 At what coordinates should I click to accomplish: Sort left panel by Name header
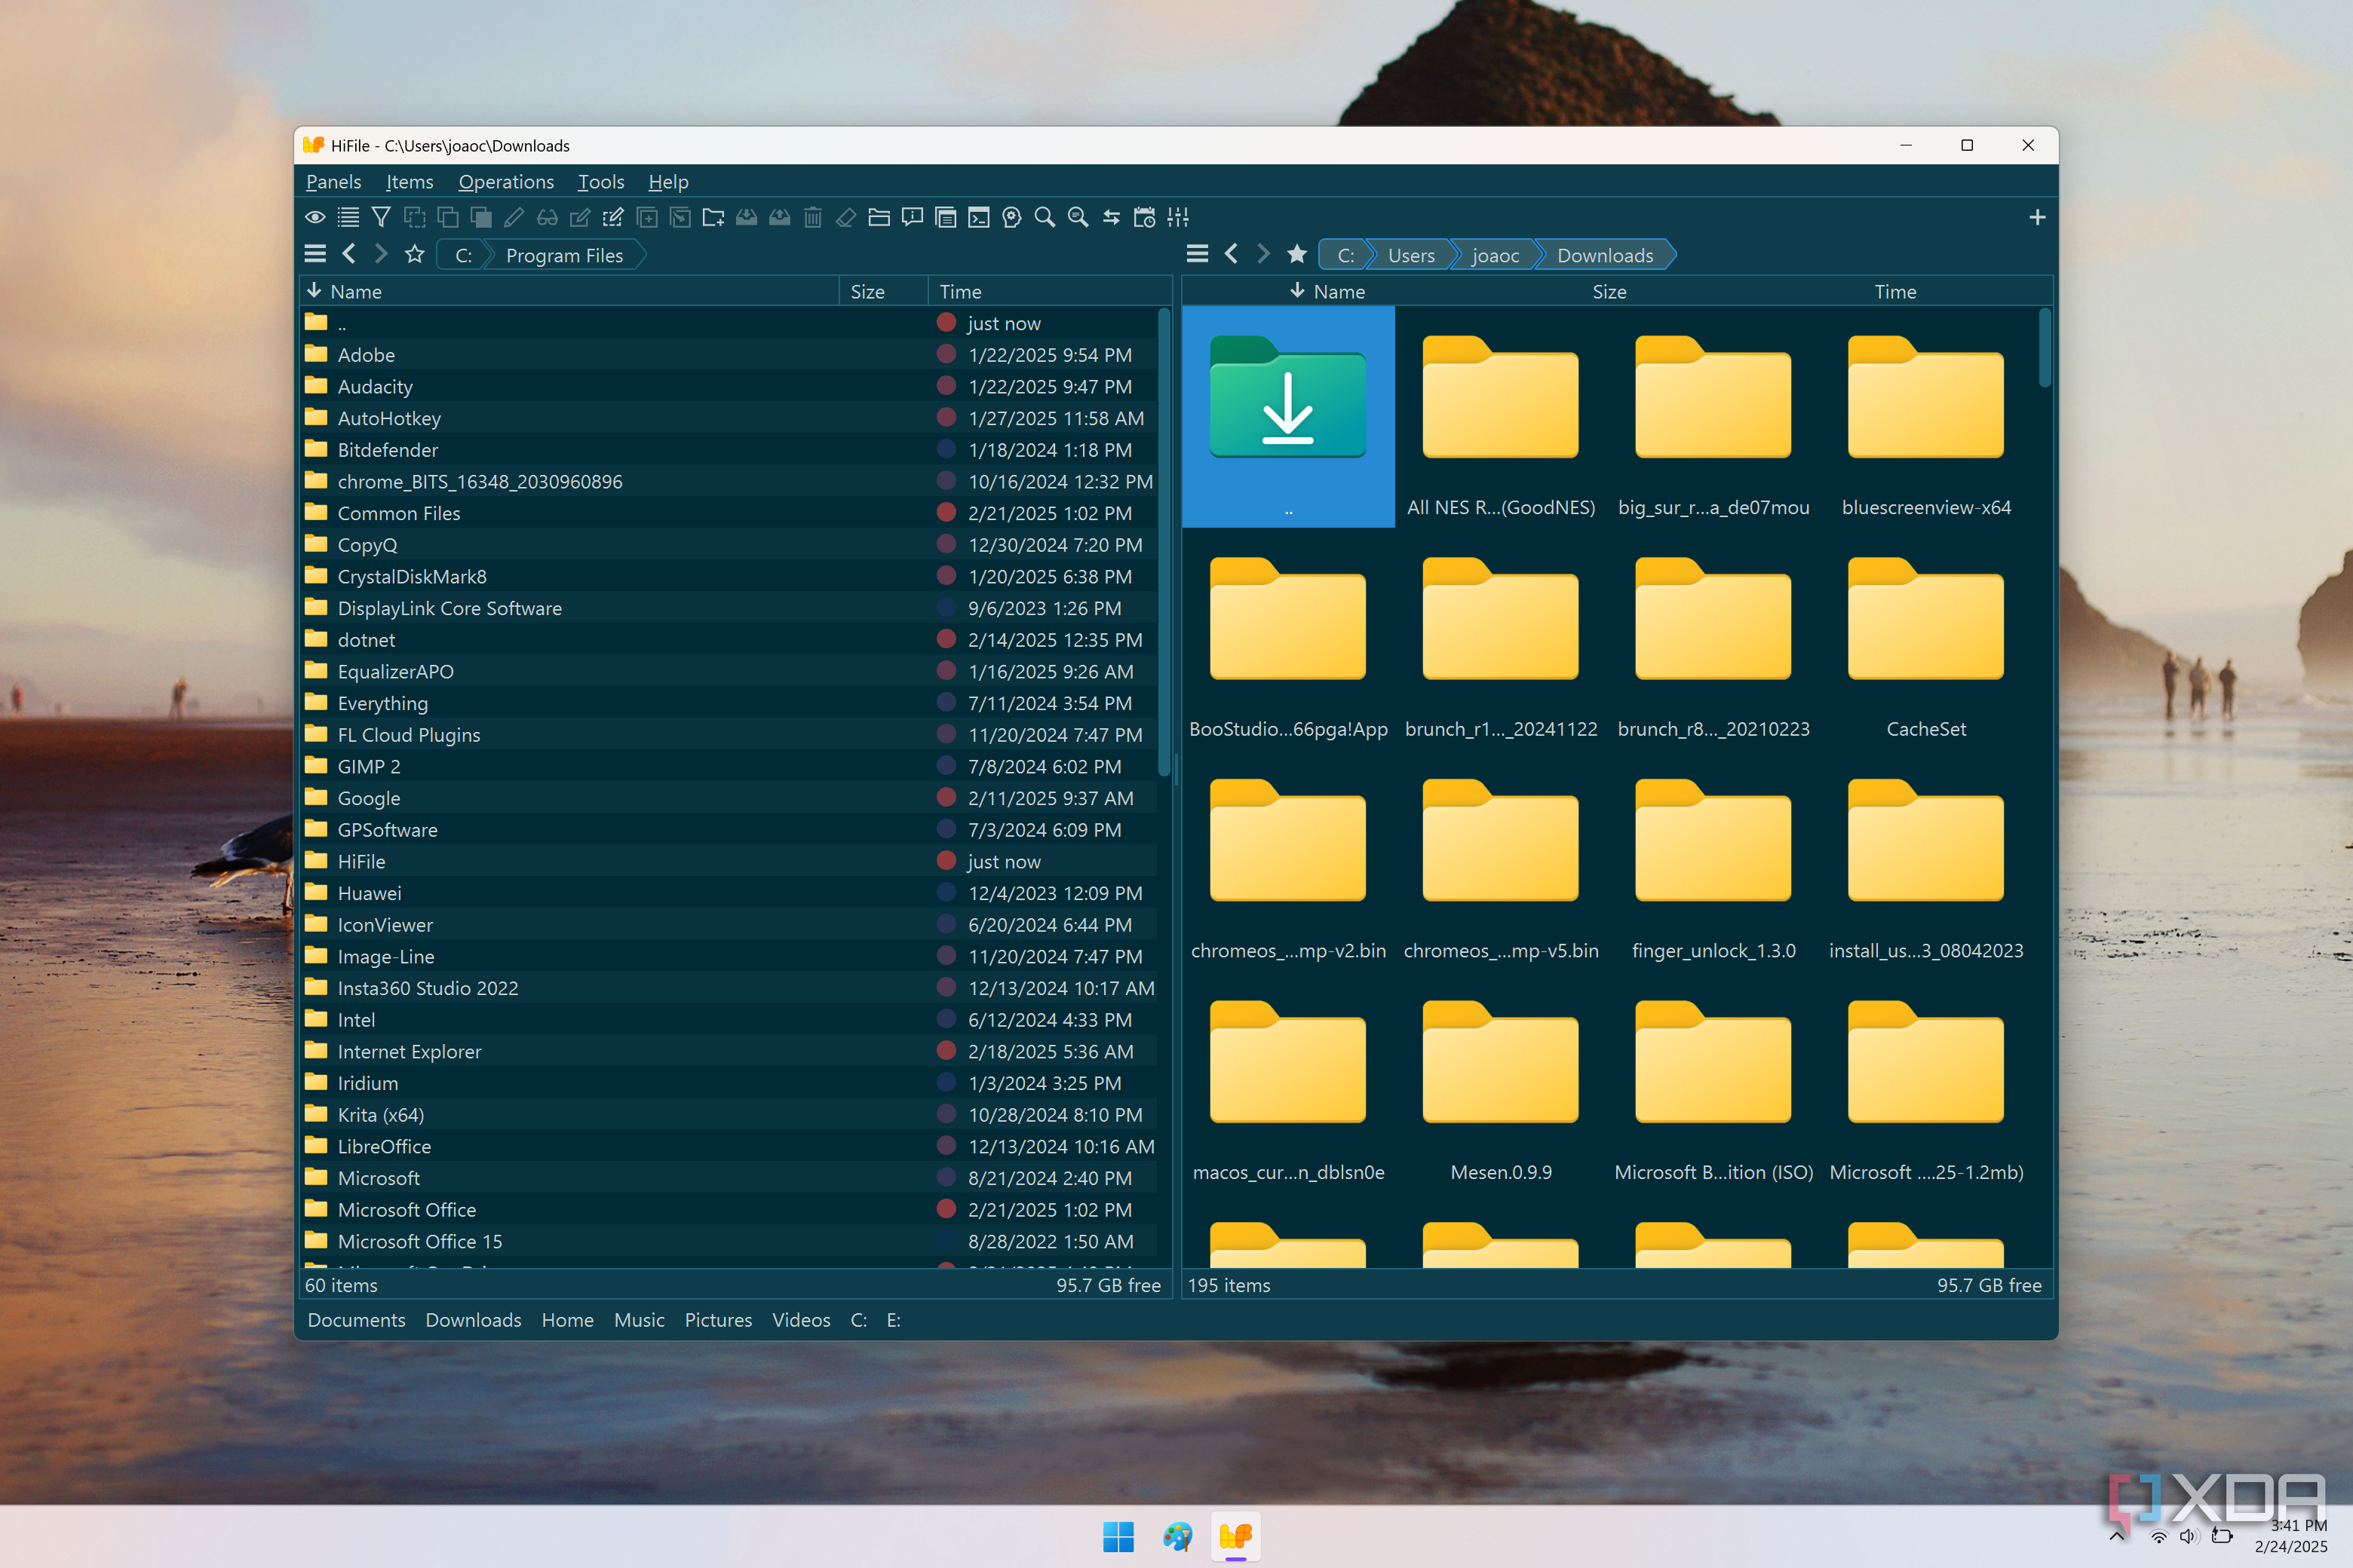pyautogui.click(x=356, y=292)
